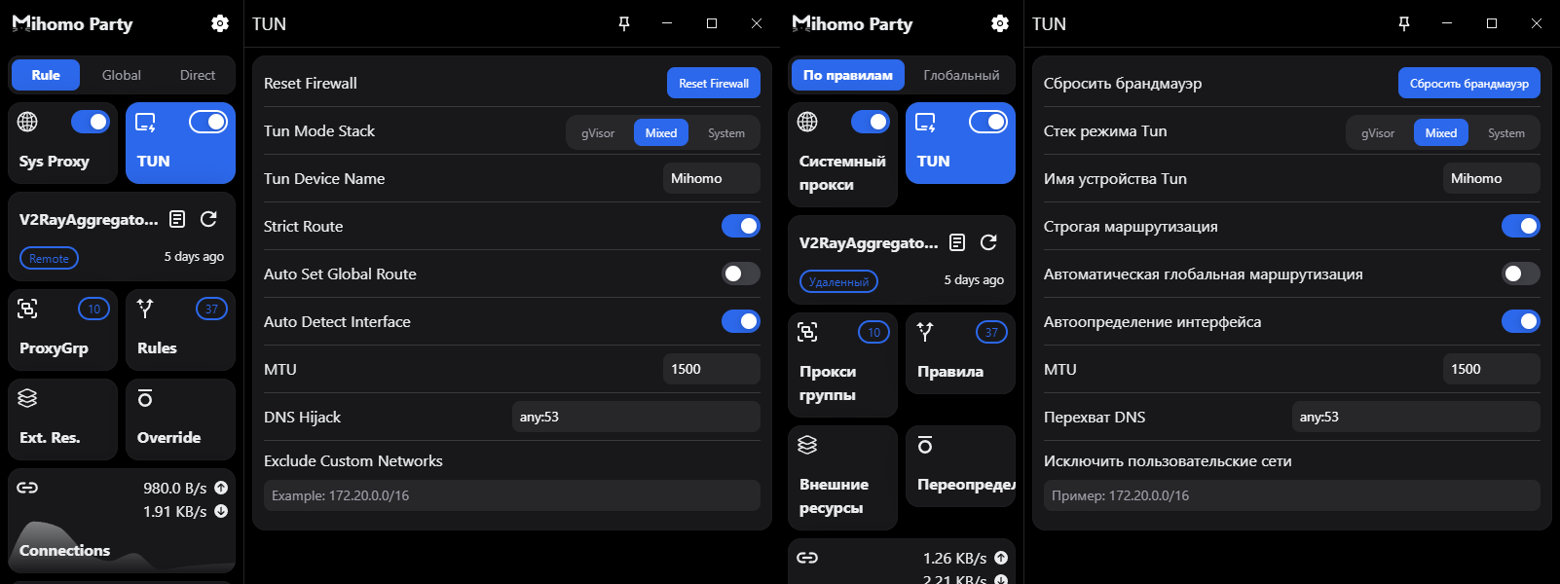
Task: Turn off the Автоопределение интерфейса toggle
Action: pyautogui.click(x=1520, y=321)
